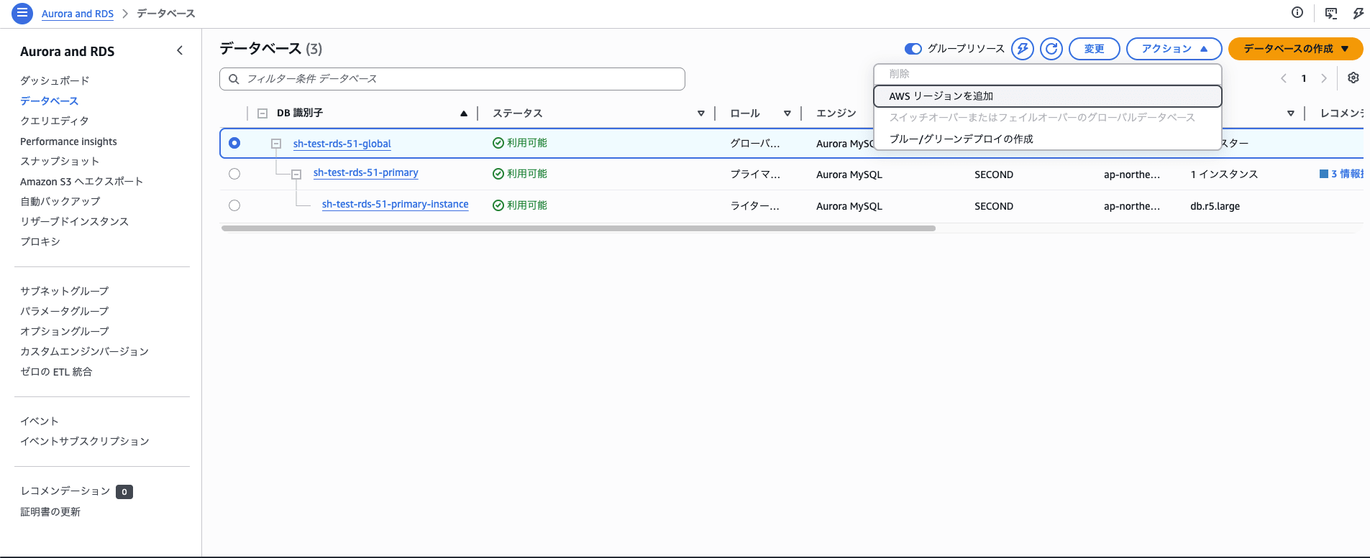
Task: Click the lightning bolt icon in top header
Action: pos(1358,13)
